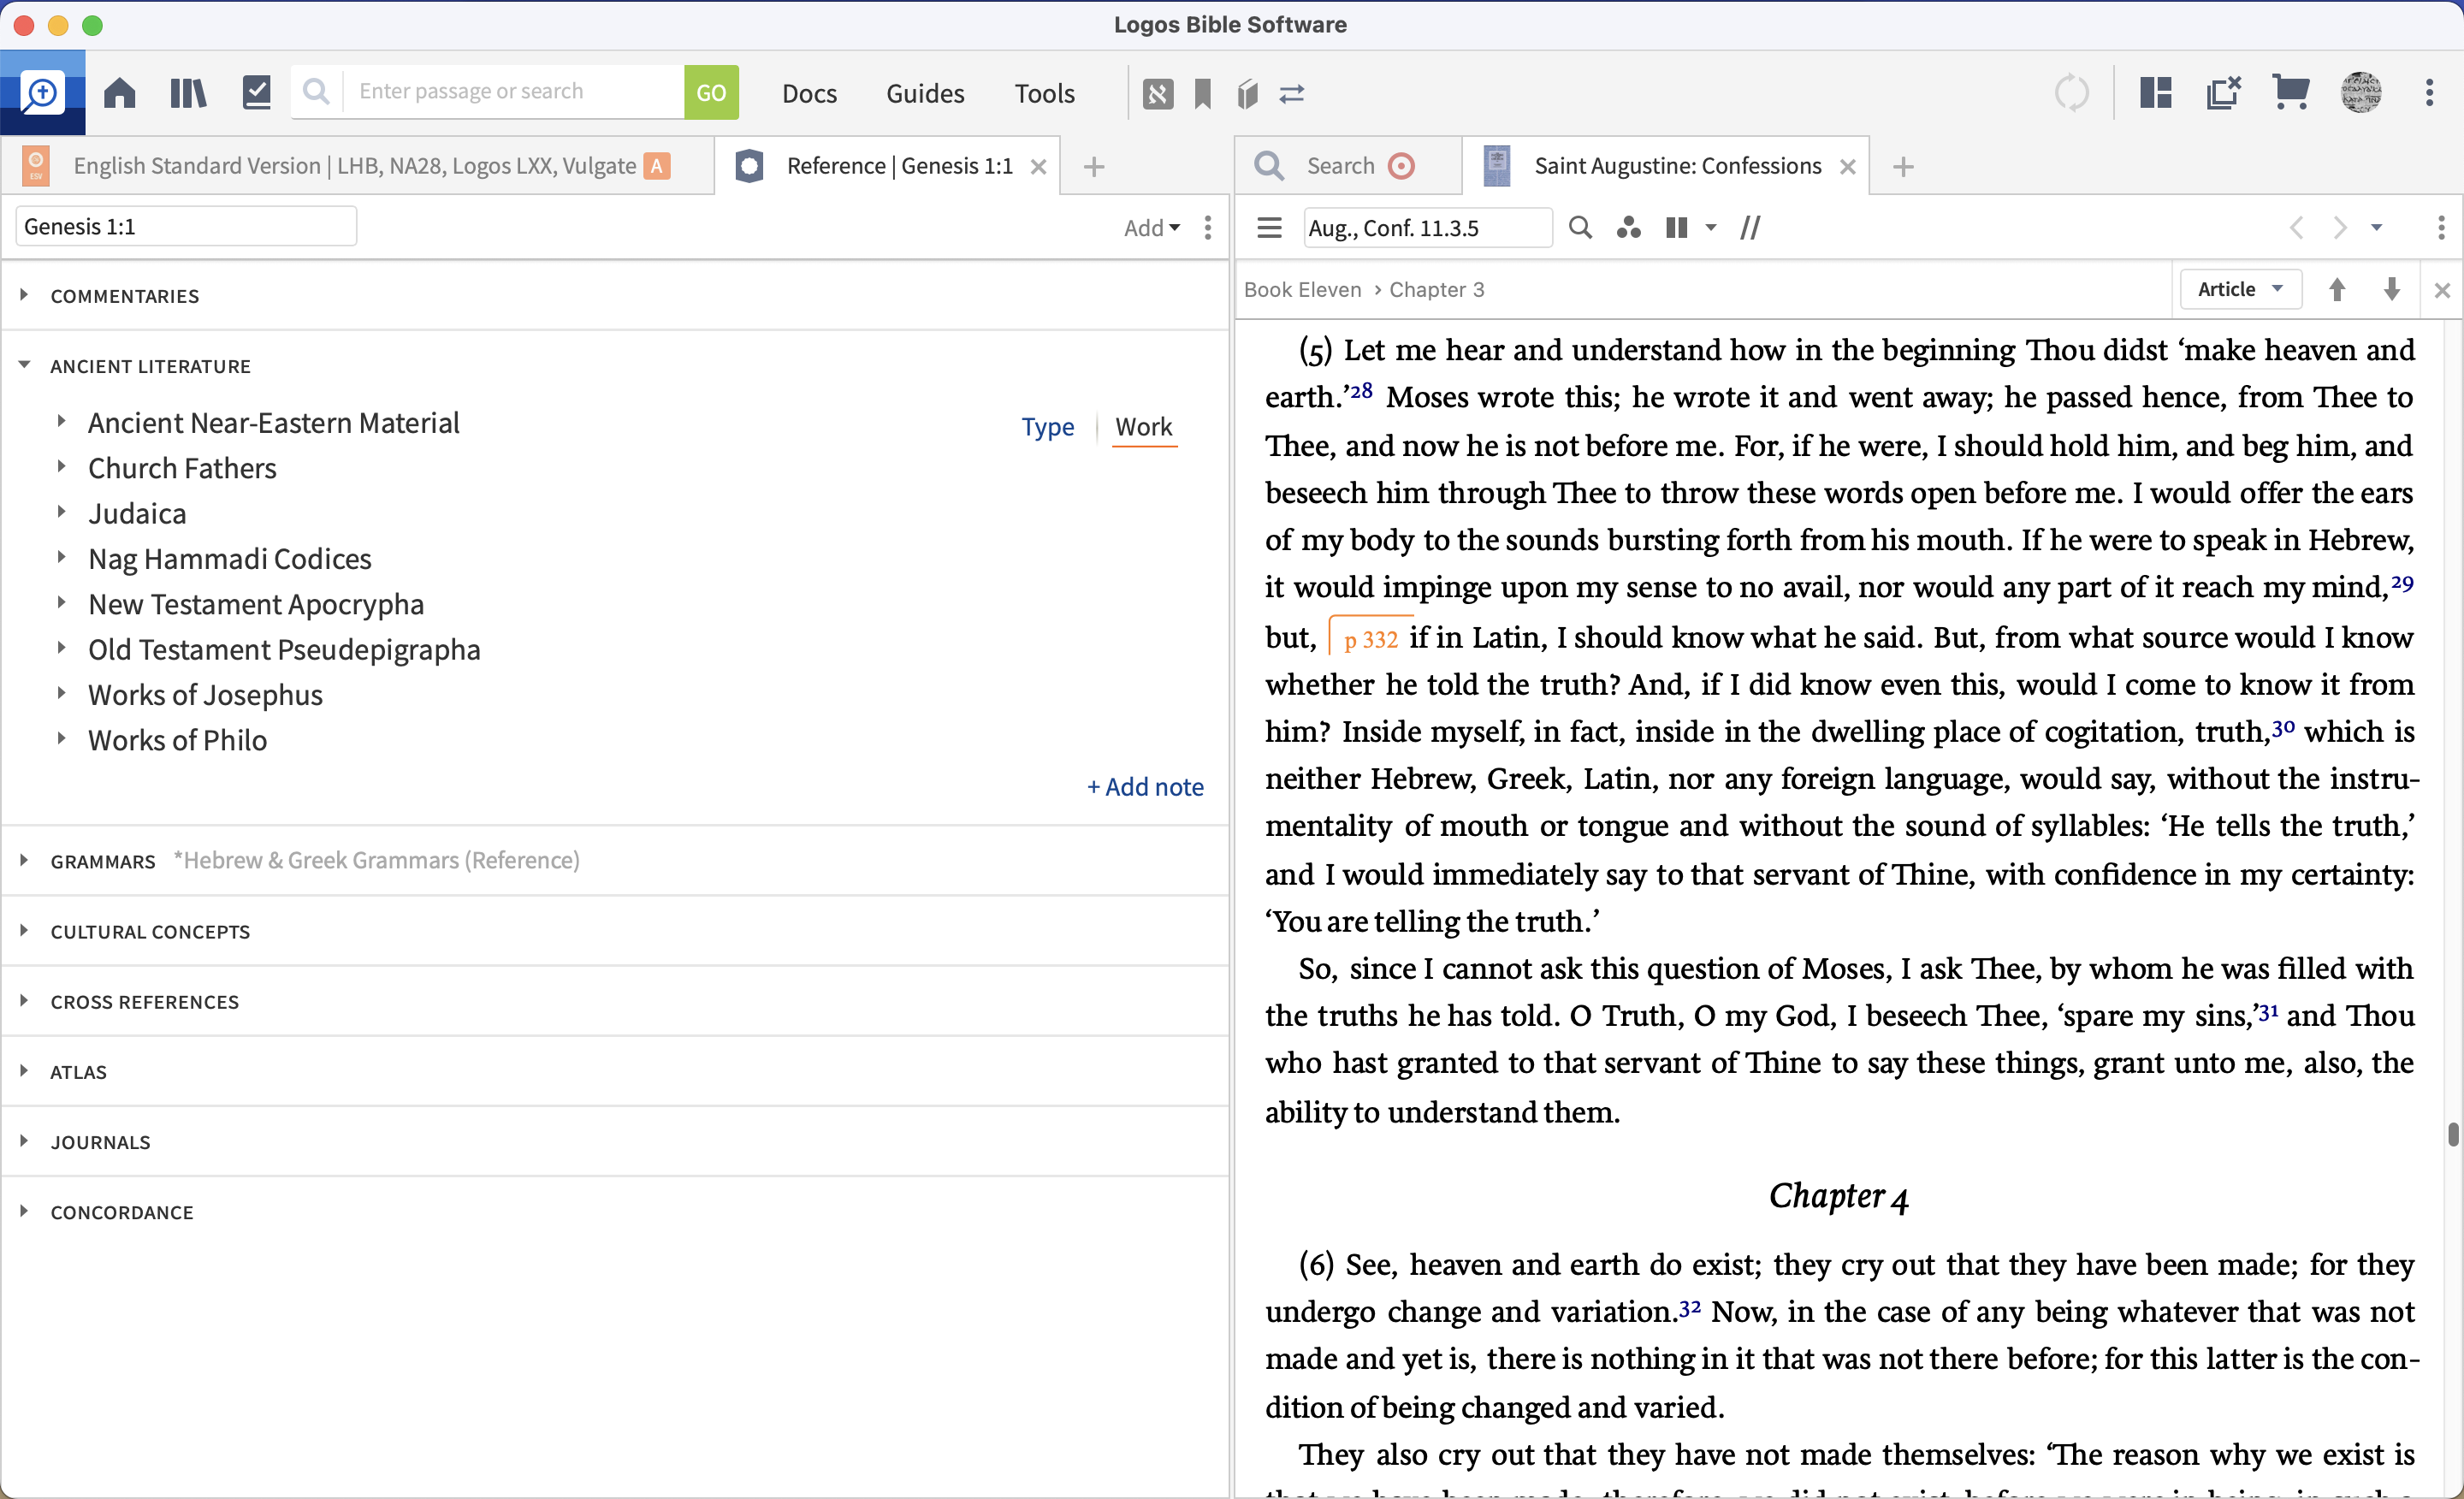Click the Home icon
Screen dimensions: 2464x1499
(x=119, y=93)
